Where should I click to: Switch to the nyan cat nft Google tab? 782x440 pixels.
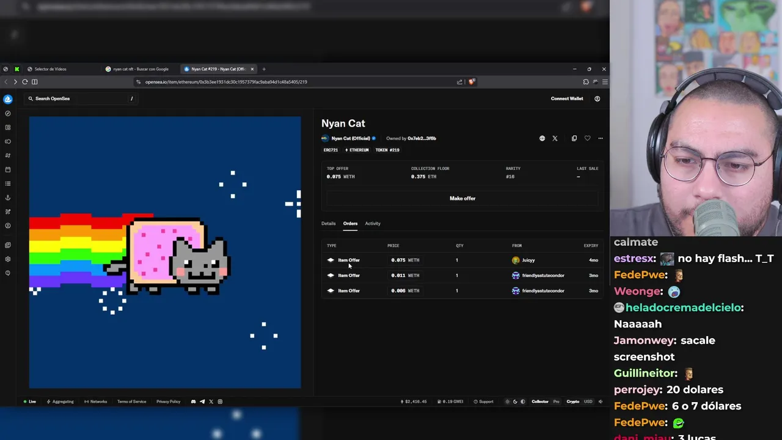tap(141, 69)
